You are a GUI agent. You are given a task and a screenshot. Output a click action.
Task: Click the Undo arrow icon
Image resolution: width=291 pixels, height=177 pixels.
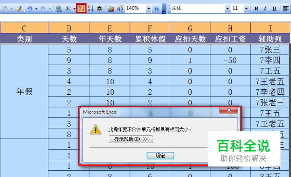coord(30,8)
